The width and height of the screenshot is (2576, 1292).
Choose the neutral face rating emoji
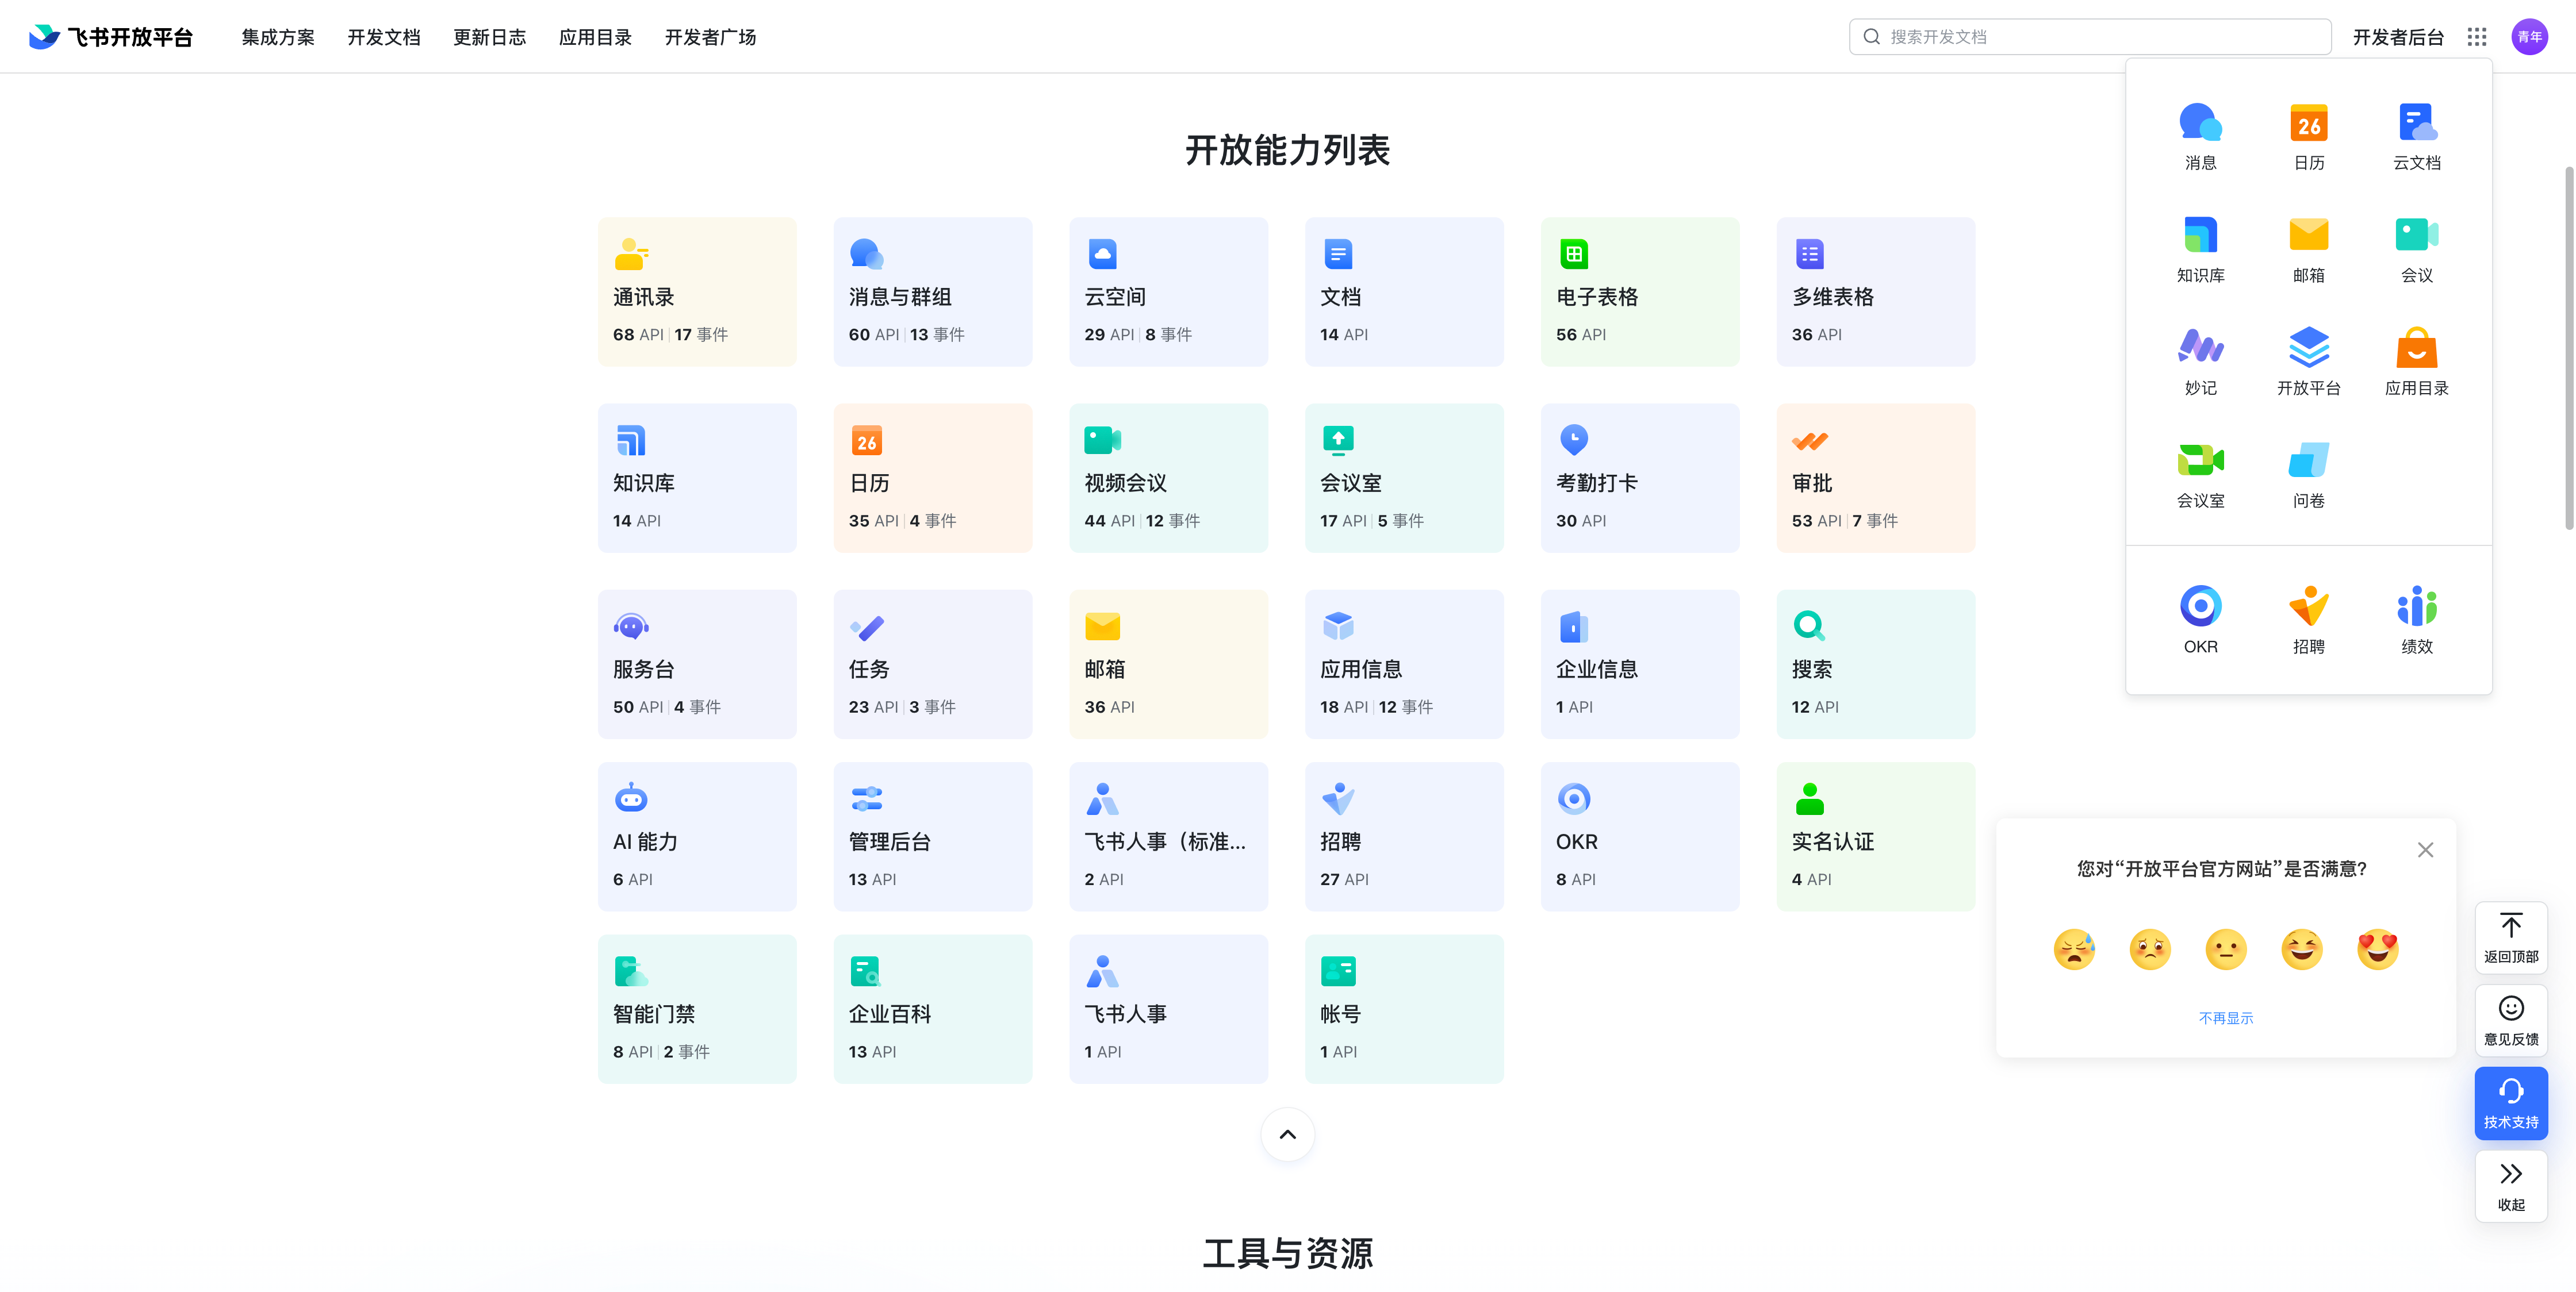2225,948
